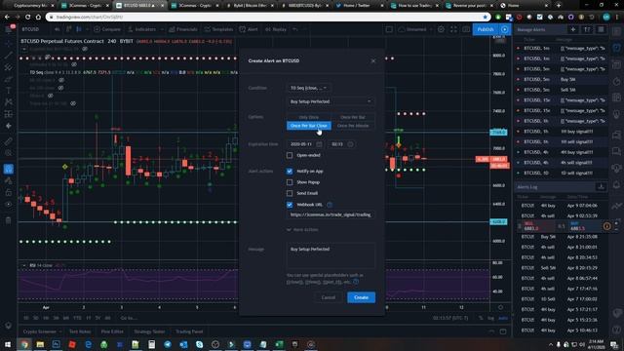The image size is (624, 351).
Task: Select the trend line drawing tool
Action: click(x=9, y=56)
